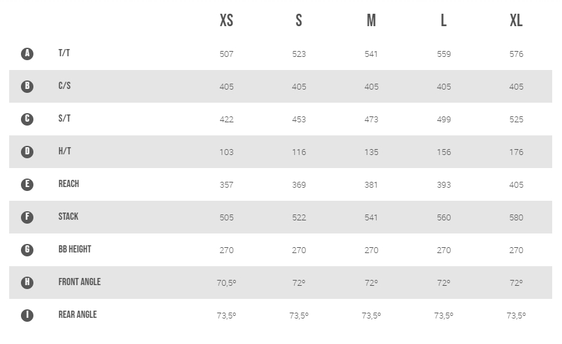
Task: Click the 499 S/T value for L
Action: 443,120
